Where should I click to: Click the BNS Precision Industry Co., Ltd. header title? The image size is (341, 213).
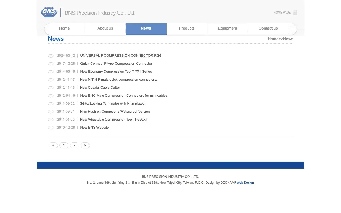(100, 13)
